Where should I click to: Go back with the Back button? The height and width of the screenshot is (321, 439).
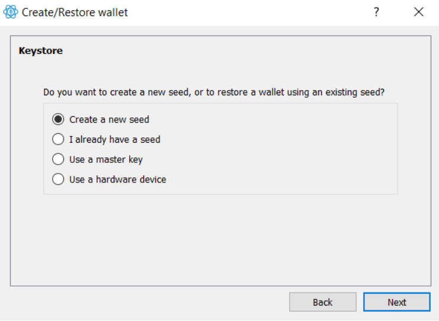[322, 302]
